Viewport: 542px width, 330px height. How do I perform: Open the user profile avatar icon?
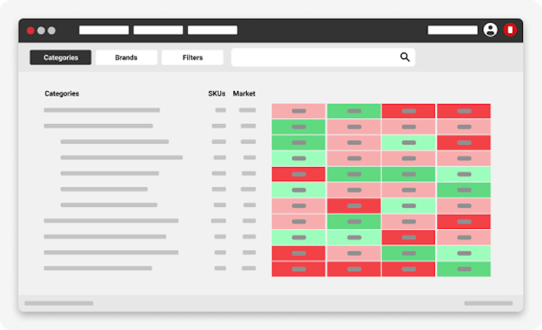click(x=490, y=29)
